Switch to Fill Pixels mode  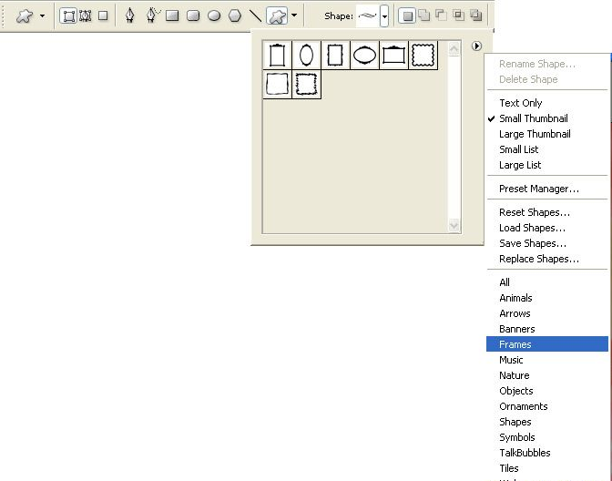[103, 15]
